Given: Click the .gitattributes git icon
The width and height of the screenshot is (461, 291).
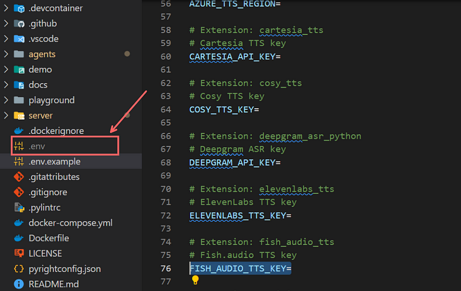Looking at the screenshot, I should (19, 177).
